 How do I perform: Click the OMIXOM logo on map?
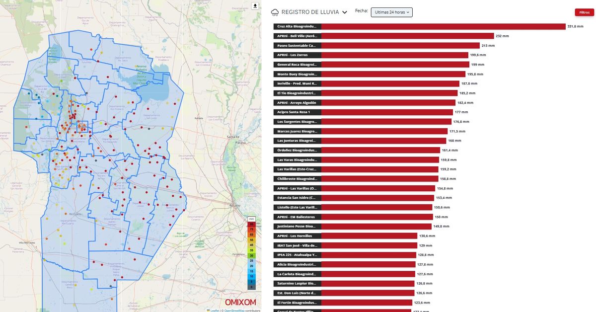(x=240, y=302)
